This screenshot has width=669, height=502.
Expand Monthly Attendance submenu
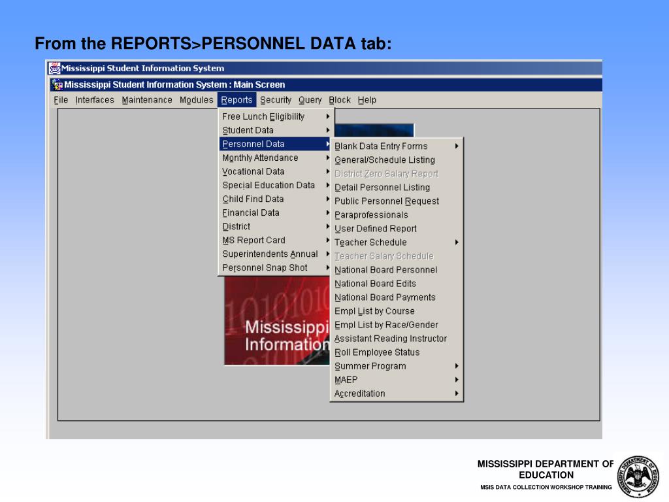pos(276,158)
